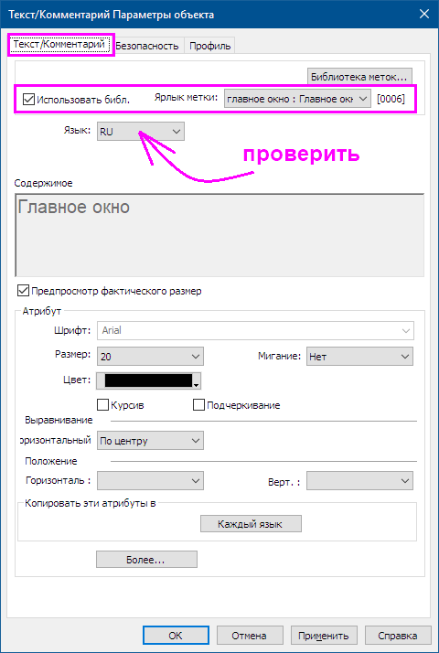
Task: Open the horizontal alignment По центру dropdown
Action: 150,441
